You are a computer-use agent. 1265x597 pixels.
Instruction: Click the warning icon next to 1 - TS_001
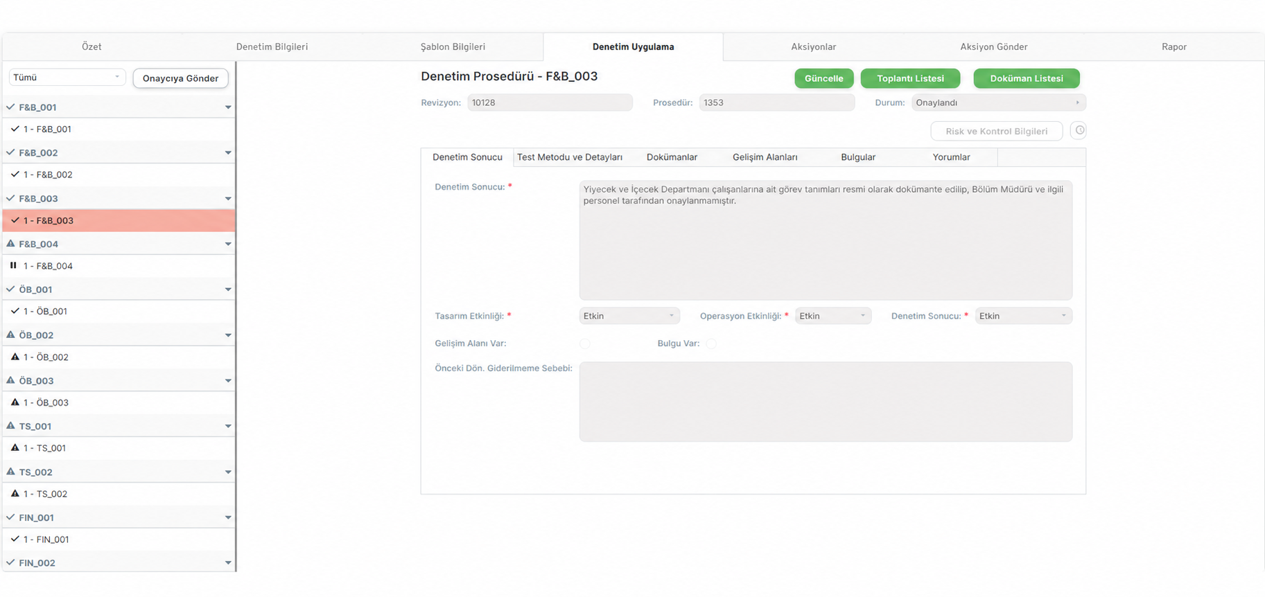pyautogui.click(x=15, y=448)
